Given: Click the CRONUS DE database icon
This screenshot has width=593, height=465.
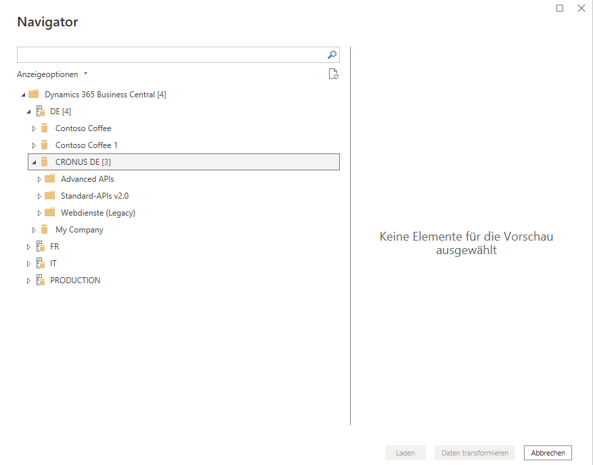Looking at the screenshot, I should tap(44, 162).
